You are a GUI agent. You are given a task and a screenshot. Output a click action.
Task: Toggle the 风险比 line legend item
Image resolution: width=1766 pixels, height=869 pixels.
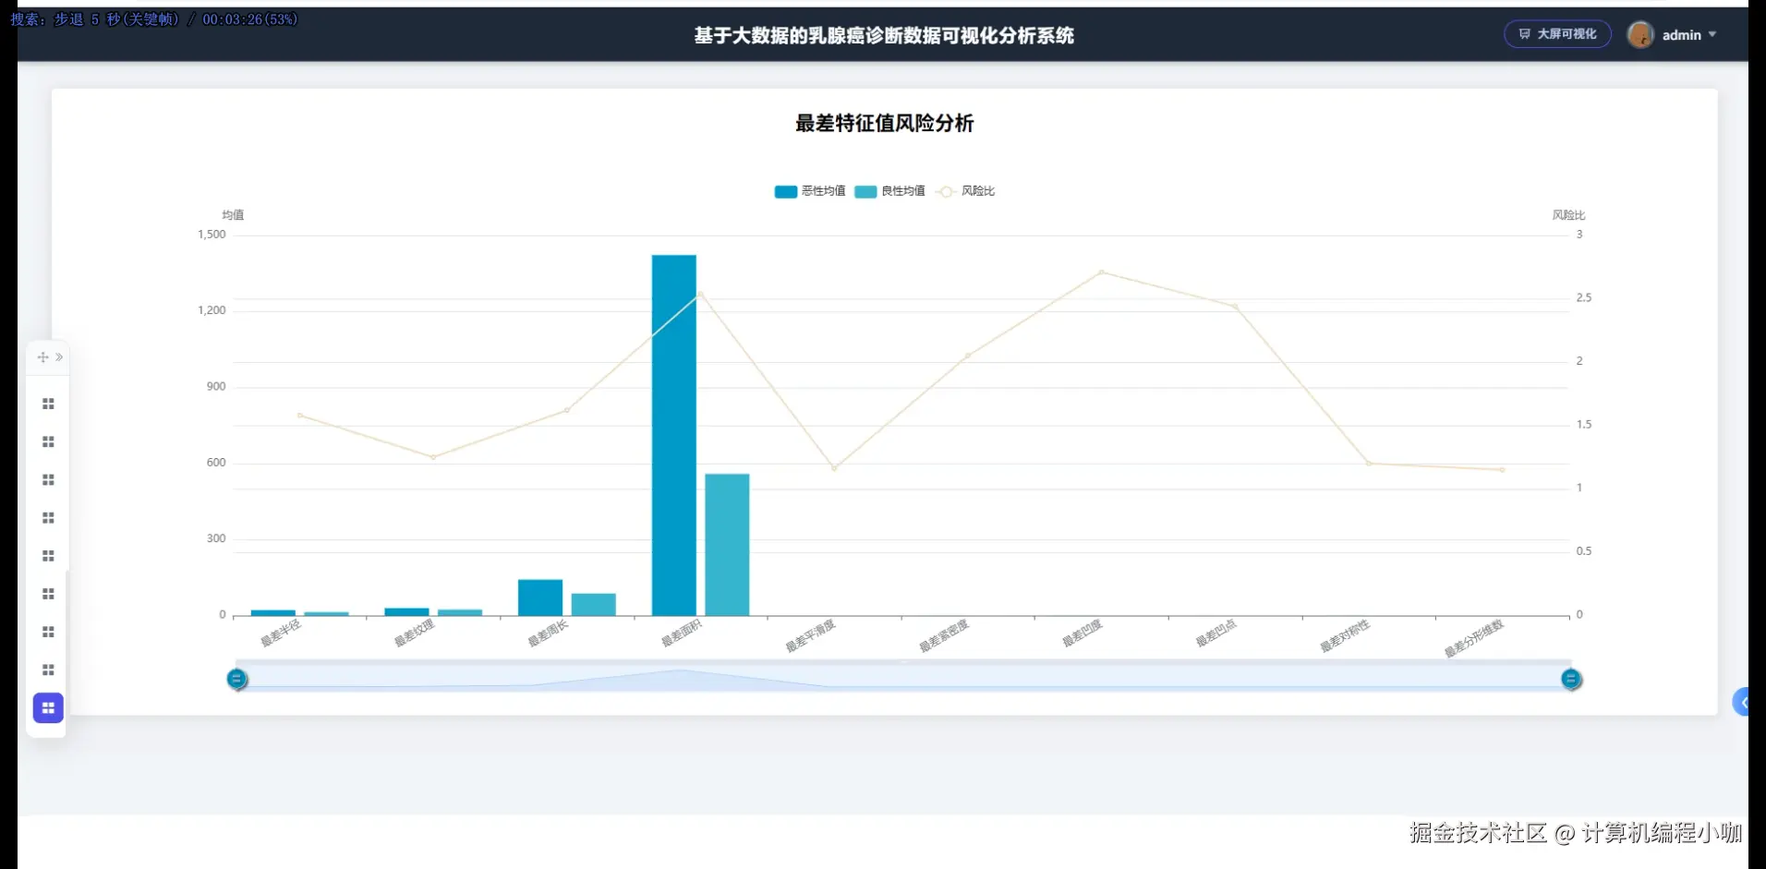(x=965, y=191)
